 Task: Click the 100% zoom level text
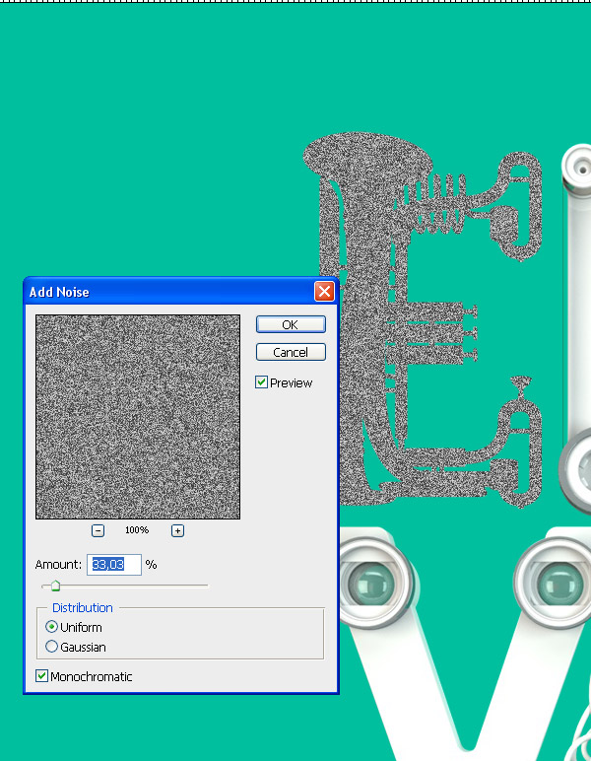(137, 530)
